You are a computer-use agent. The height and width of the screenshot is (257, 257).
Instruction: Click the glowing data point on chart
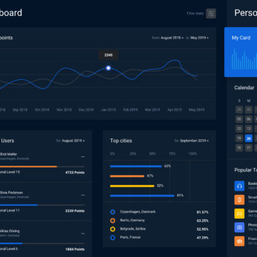(109, 68)
